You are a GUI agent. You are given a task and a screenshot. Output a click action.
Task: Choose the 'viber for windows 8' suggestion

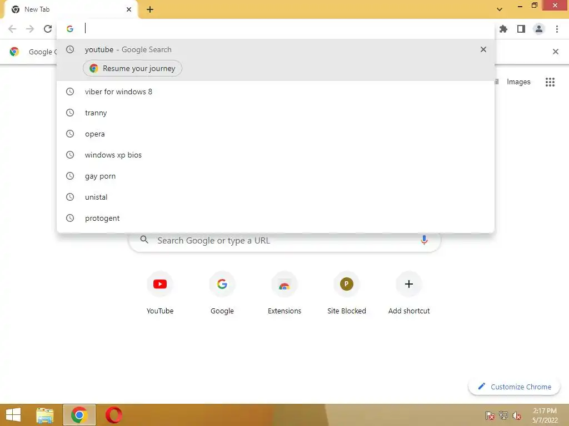[x=276, y=92]
